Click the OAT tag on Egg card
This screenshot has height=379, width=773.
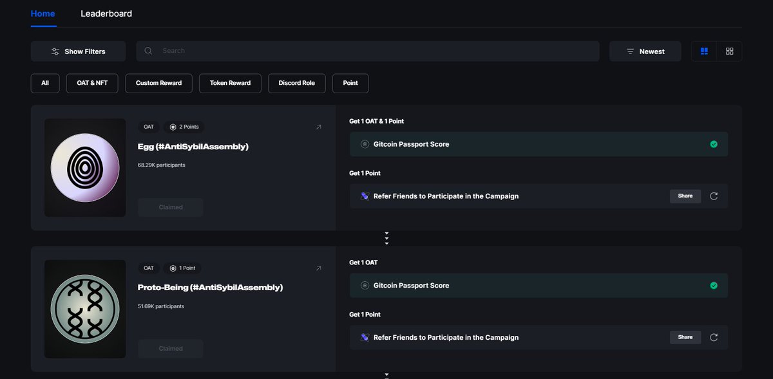[149, 127]
